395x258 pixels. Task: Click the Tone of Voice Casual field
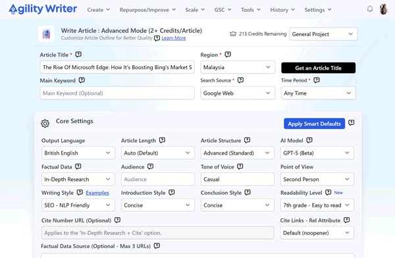tap(237, 179)
